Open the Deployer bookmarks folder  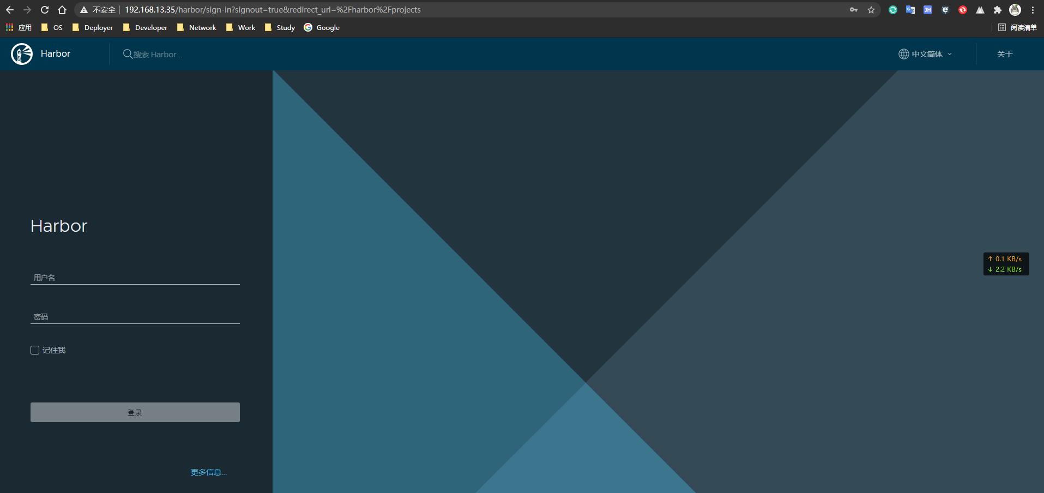(x=93, y=27)
